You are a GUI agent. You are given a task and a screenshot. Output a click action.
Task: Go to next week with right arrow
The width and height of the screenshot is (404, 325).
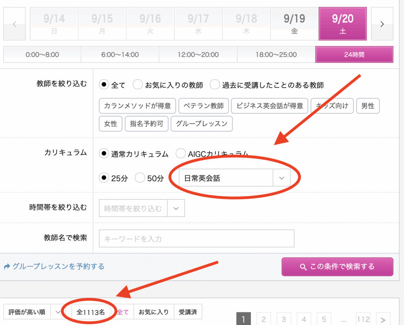point(382,24)
